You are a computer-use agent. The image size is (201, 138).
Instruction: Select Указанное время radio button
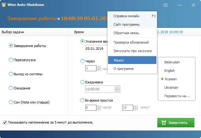[82, 41]
